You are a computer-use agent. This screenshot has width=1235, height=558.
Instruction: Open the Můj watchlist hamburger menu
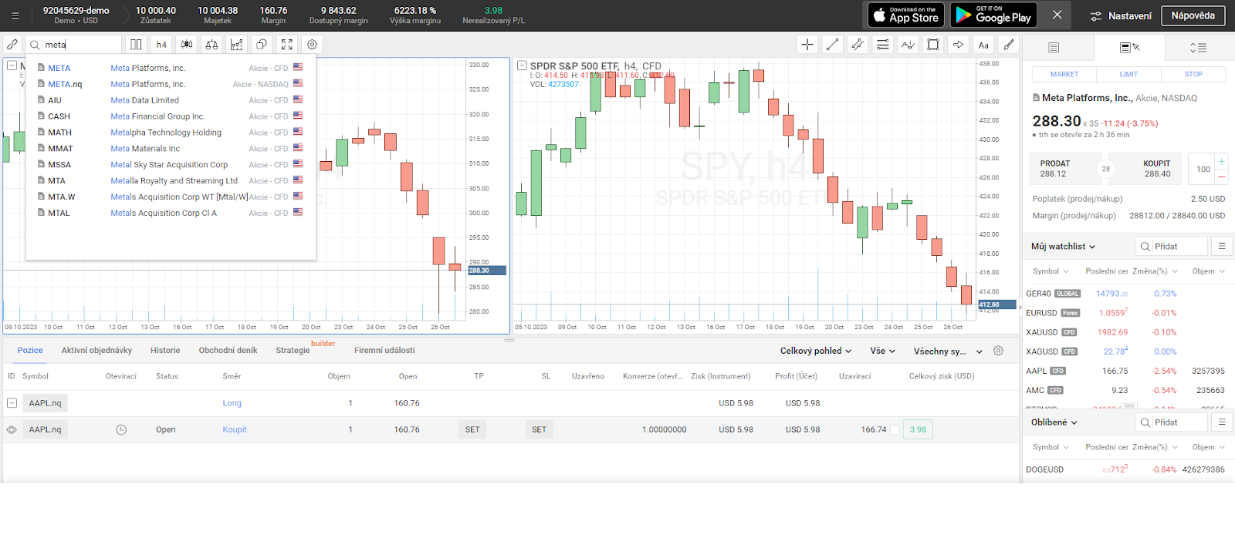[x=1222, y=246]
